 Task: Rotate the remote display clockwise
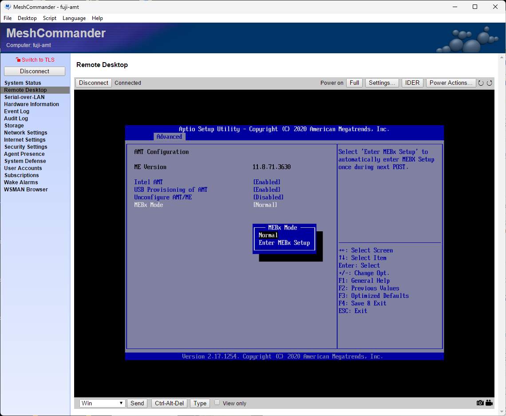tap(489, 83)
